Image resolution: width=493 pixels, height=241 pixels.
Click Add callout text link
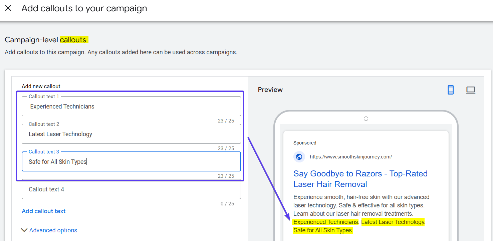pyautogui.click(x=44, y=211)
